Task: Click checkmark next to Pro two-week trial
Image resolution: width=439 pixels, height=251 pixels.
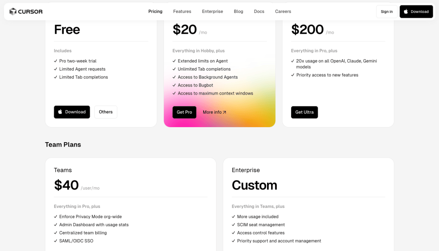Action: (x=56, y=61)
